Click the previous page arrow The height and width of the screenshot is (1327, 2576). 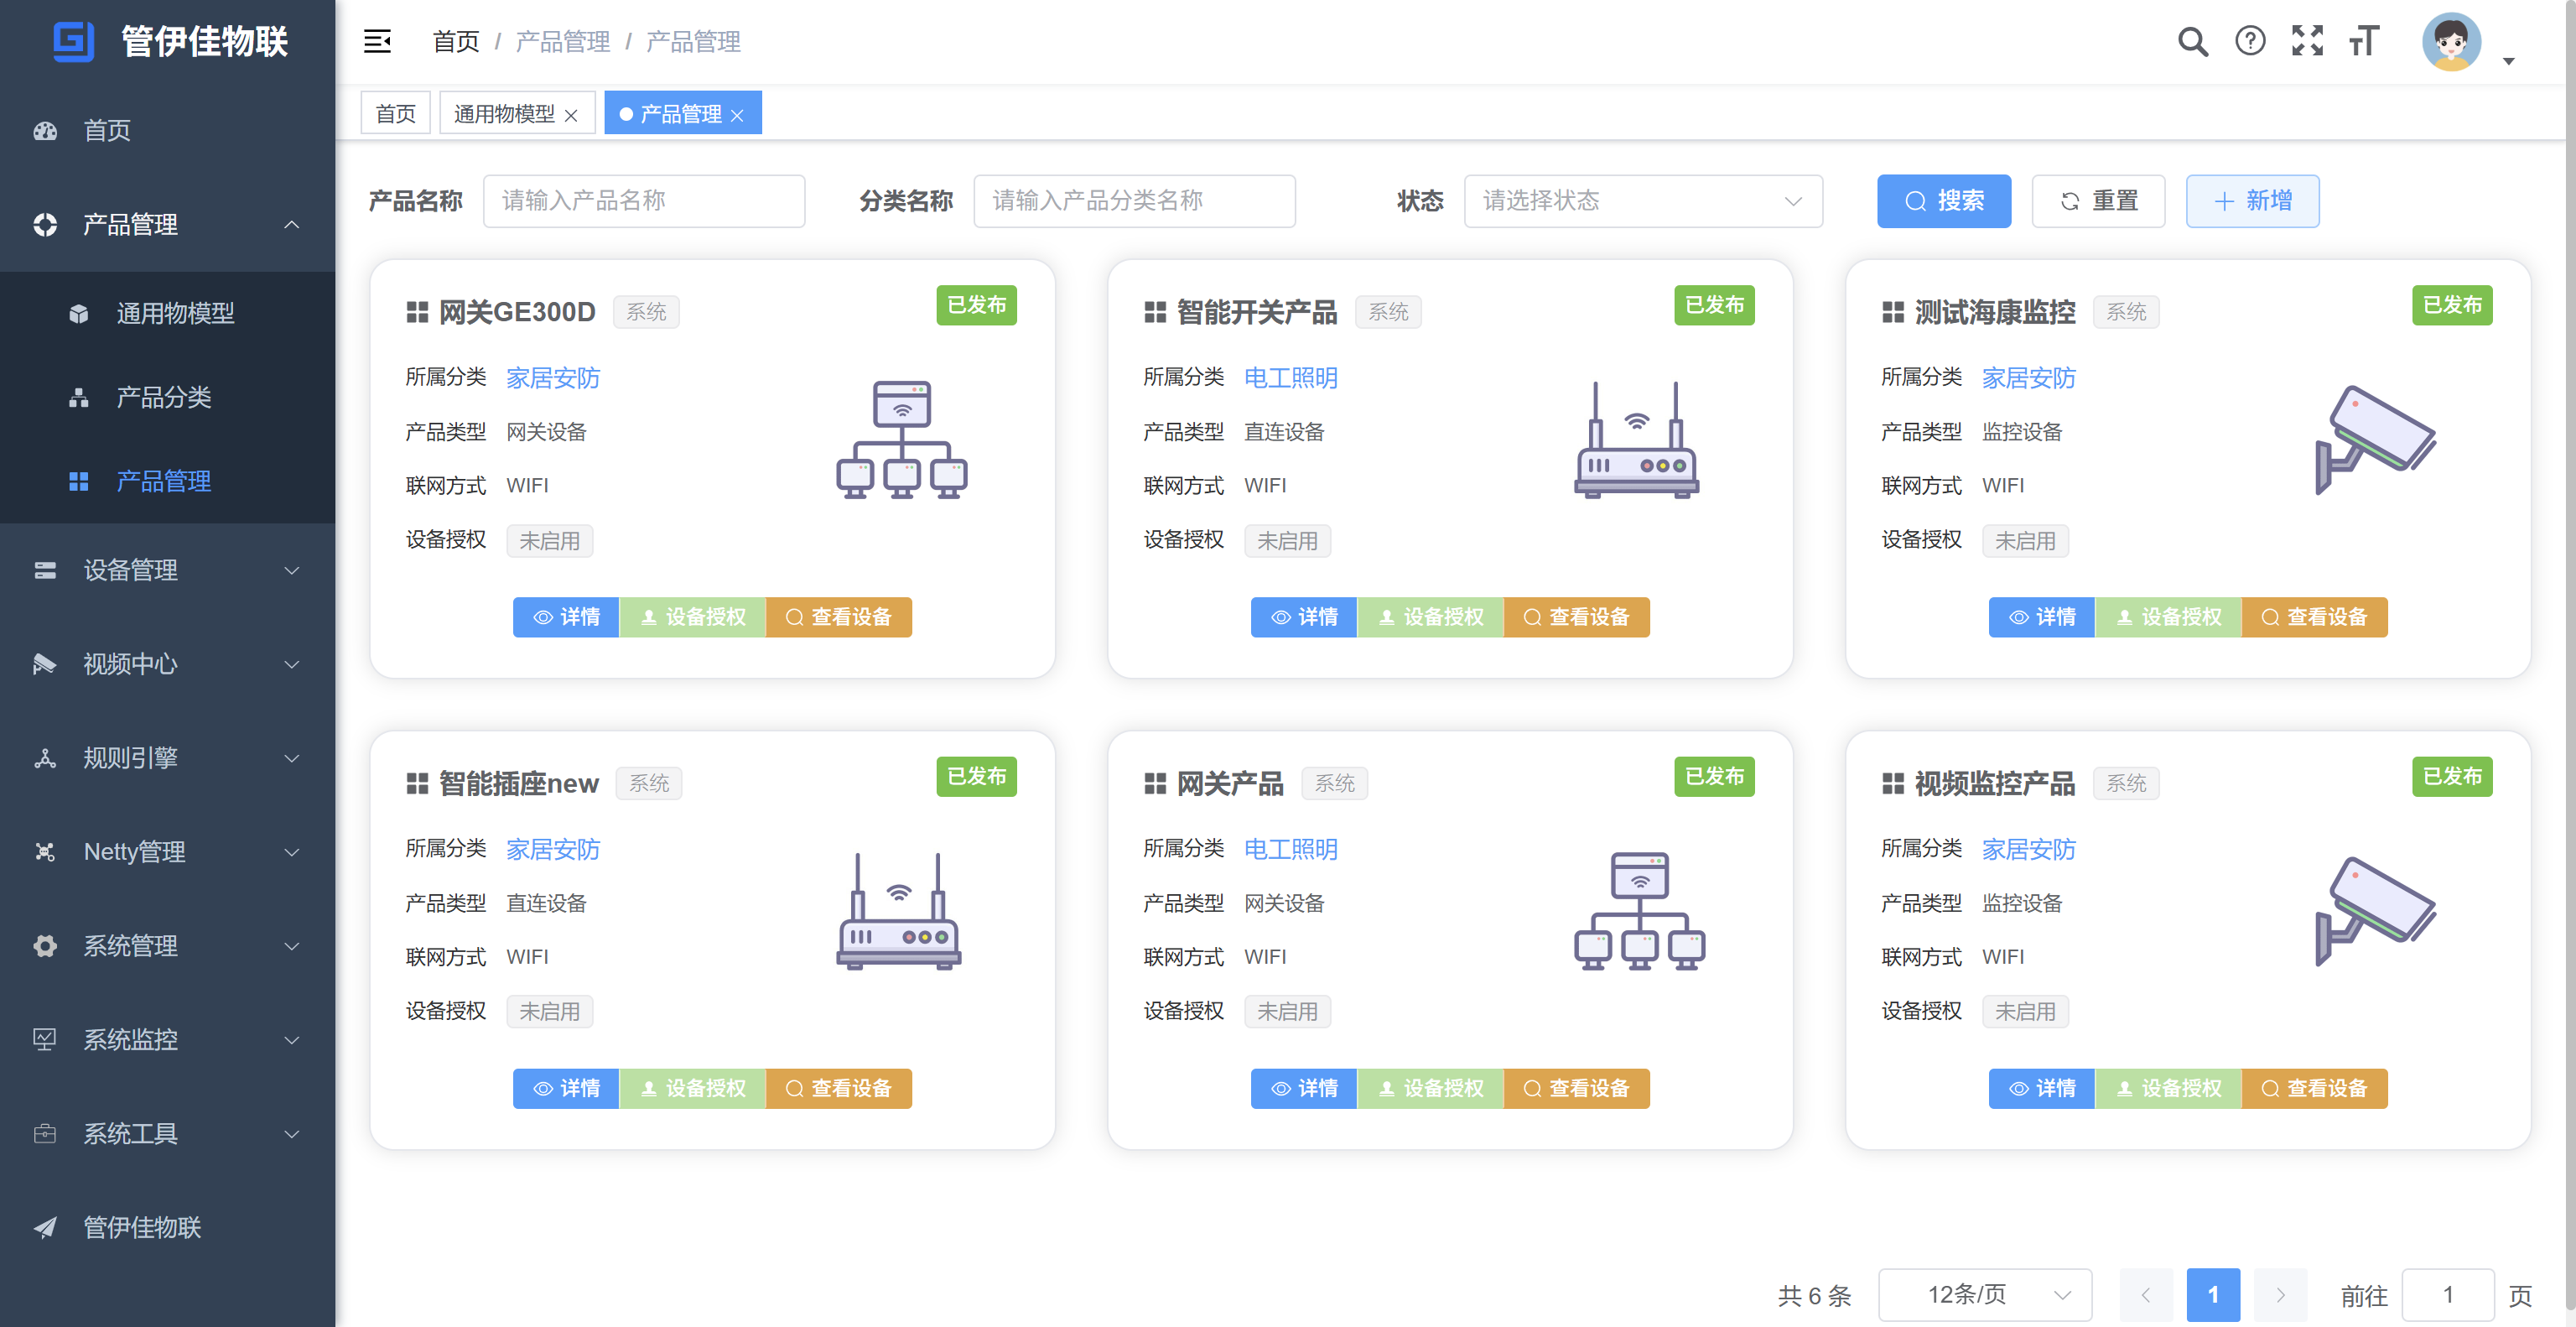tap(2146, 1295)
